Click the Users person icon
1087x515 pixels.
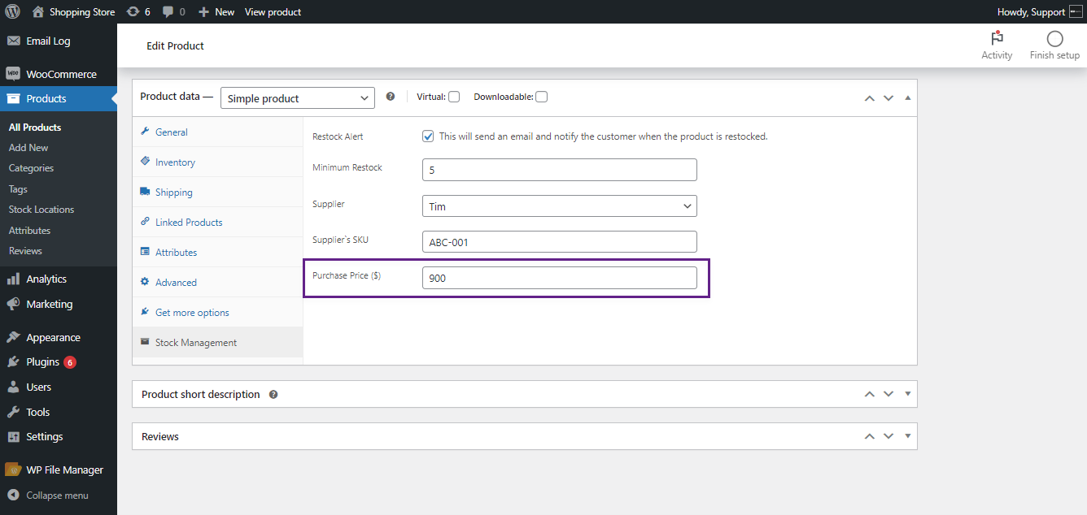[x=14, y=387]
